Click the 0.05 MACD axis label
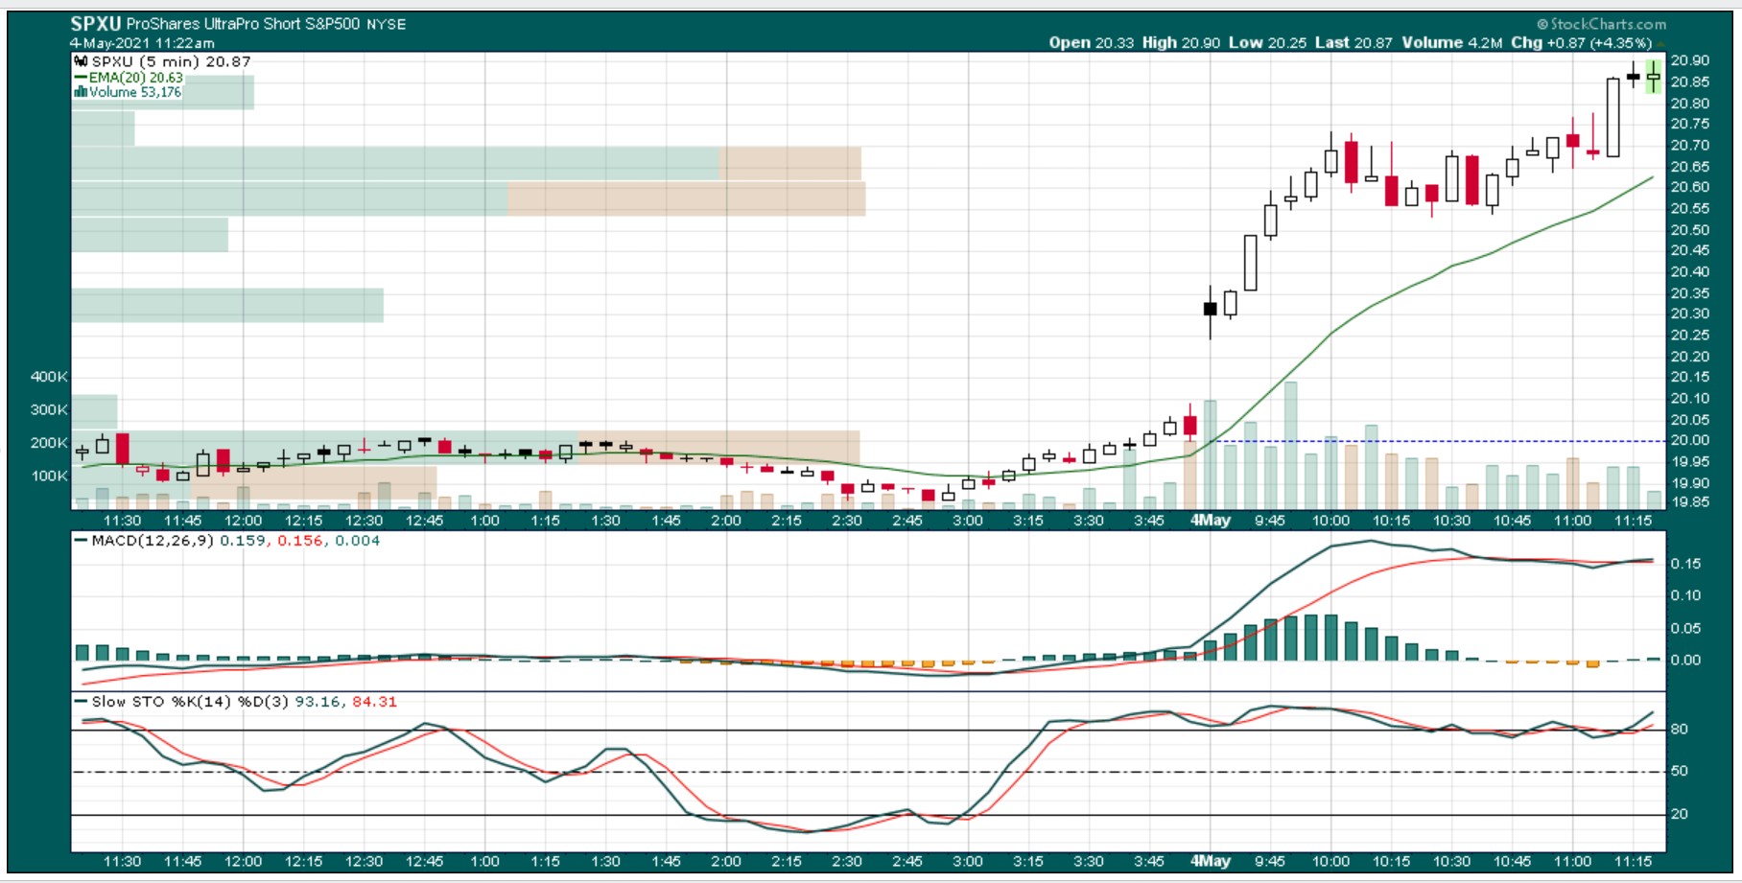Screen dimensions: 1742x883 click(x=1685, y=629)
